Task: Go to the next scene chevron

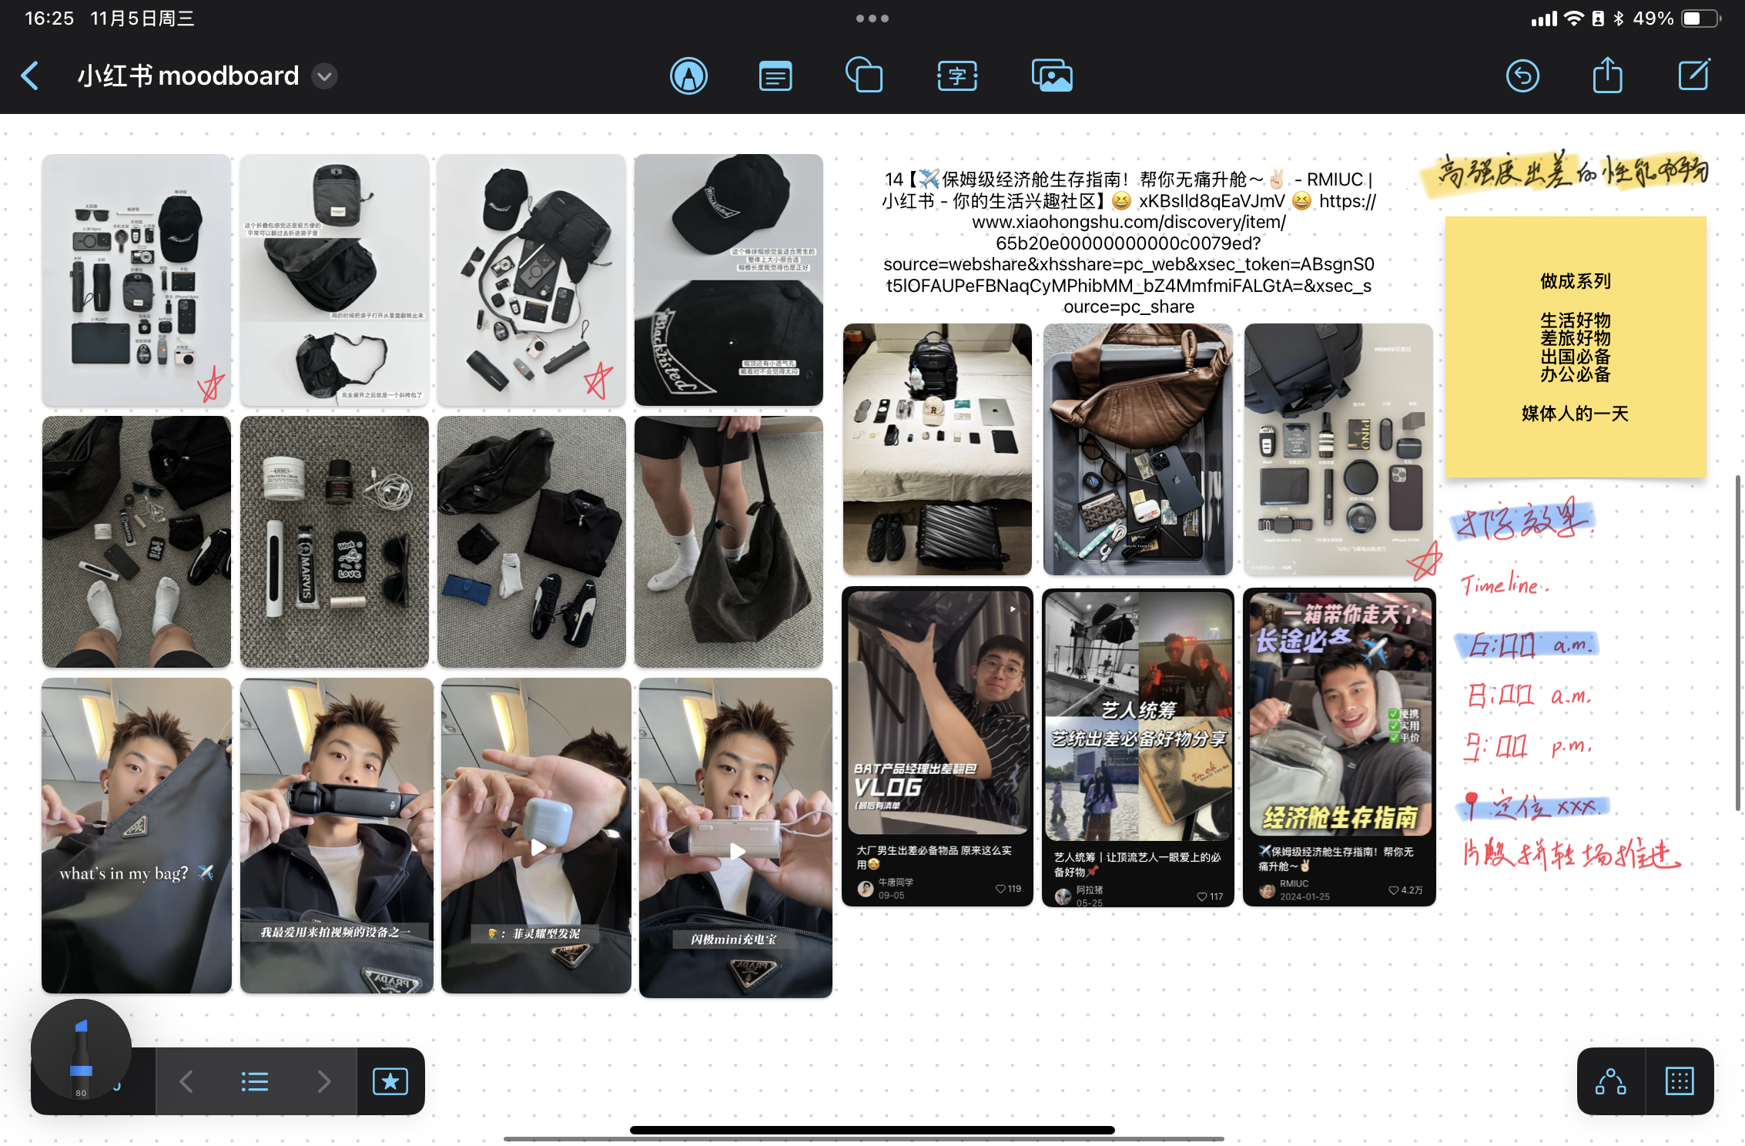Action: click(x=324, y=1081)
